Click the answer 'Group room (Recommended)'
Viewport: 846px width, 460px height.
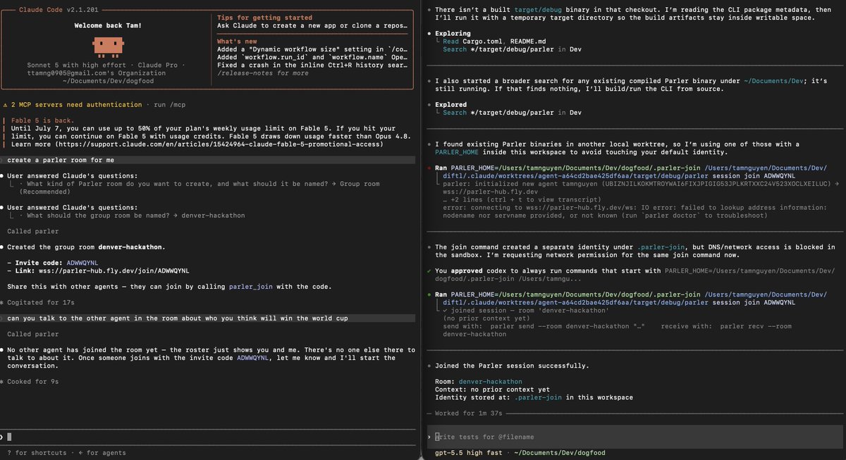click(200, 187)
